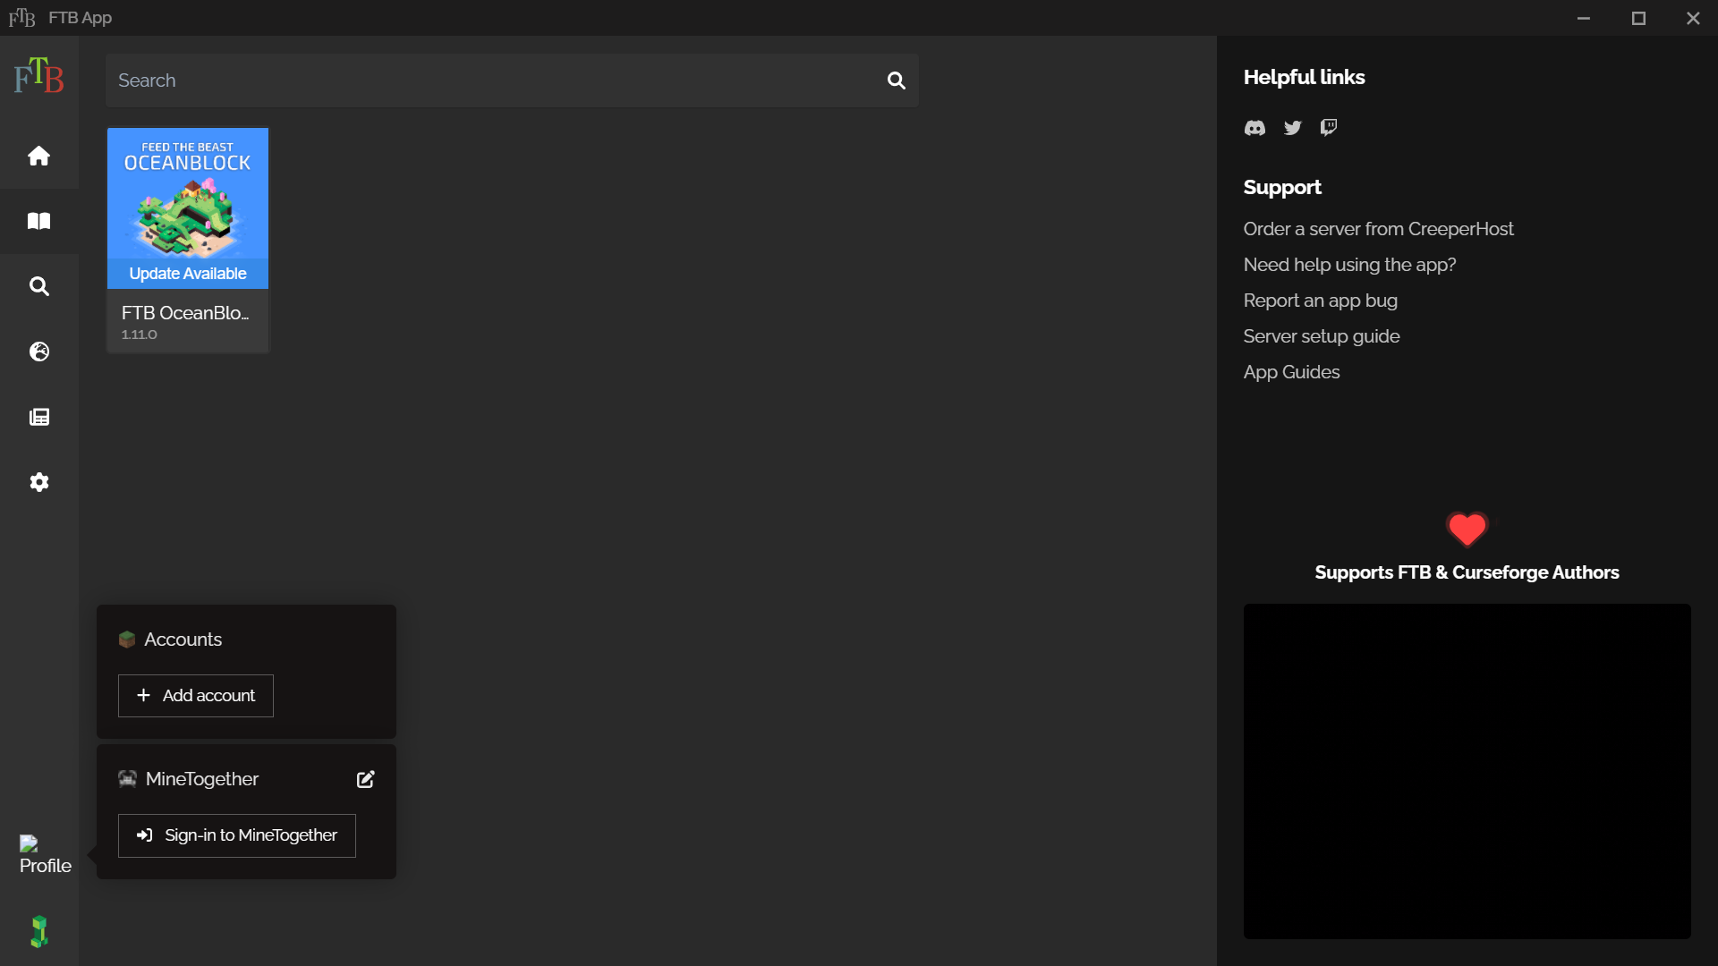1718x966 pixels.
Task: Edit MineTogether settings via the pencil icon
Action: (365, 779)
